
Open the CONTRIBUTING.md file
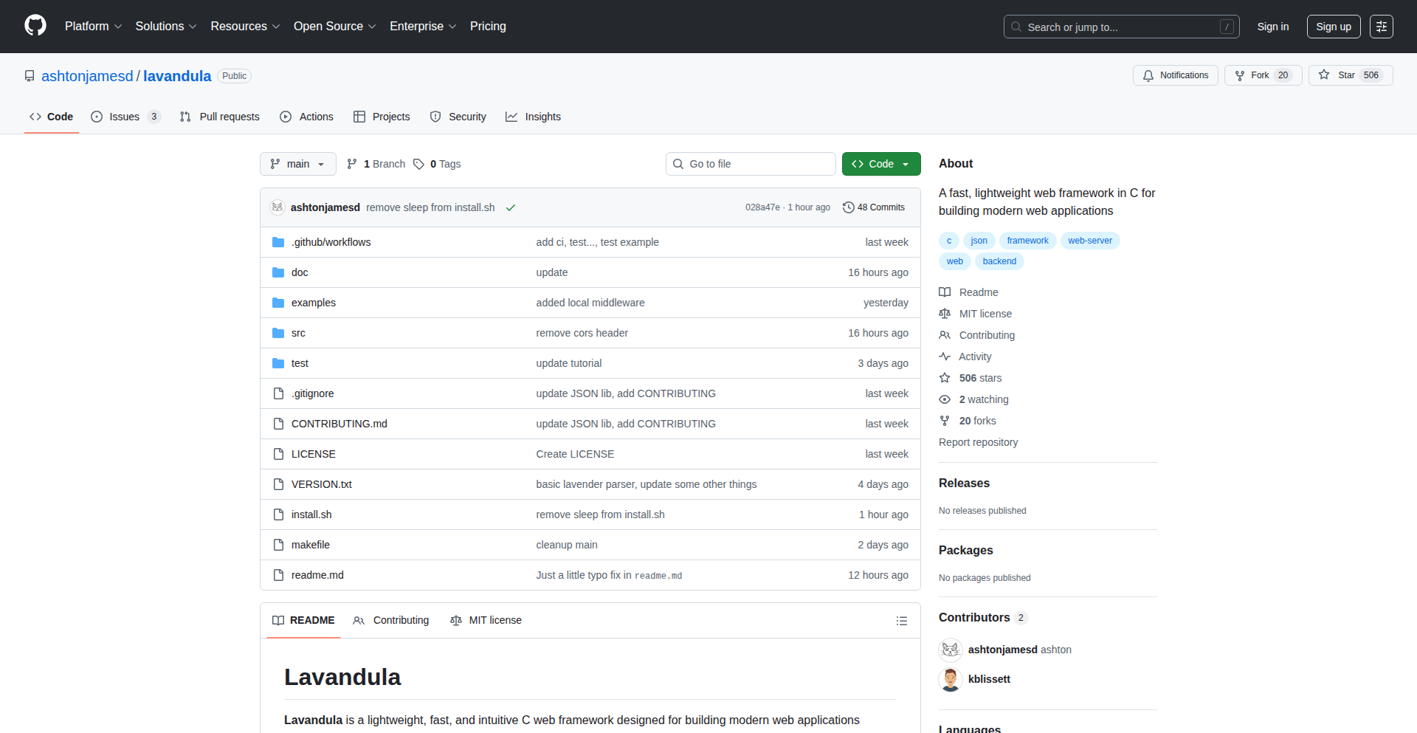tap(339, 424)
